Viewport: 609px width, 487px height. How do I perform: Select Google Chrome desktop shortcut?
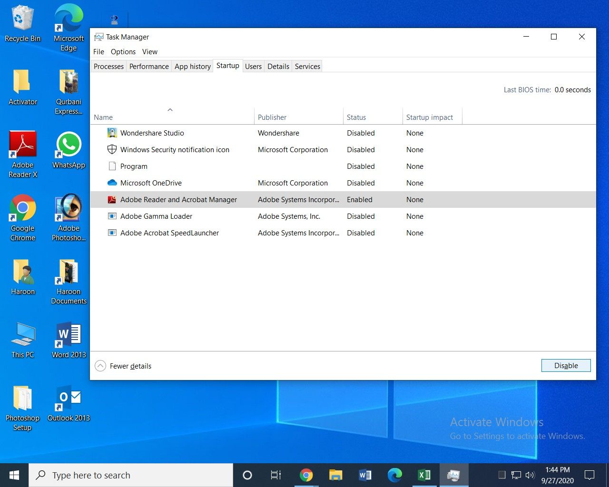click(x=22, y=218)
